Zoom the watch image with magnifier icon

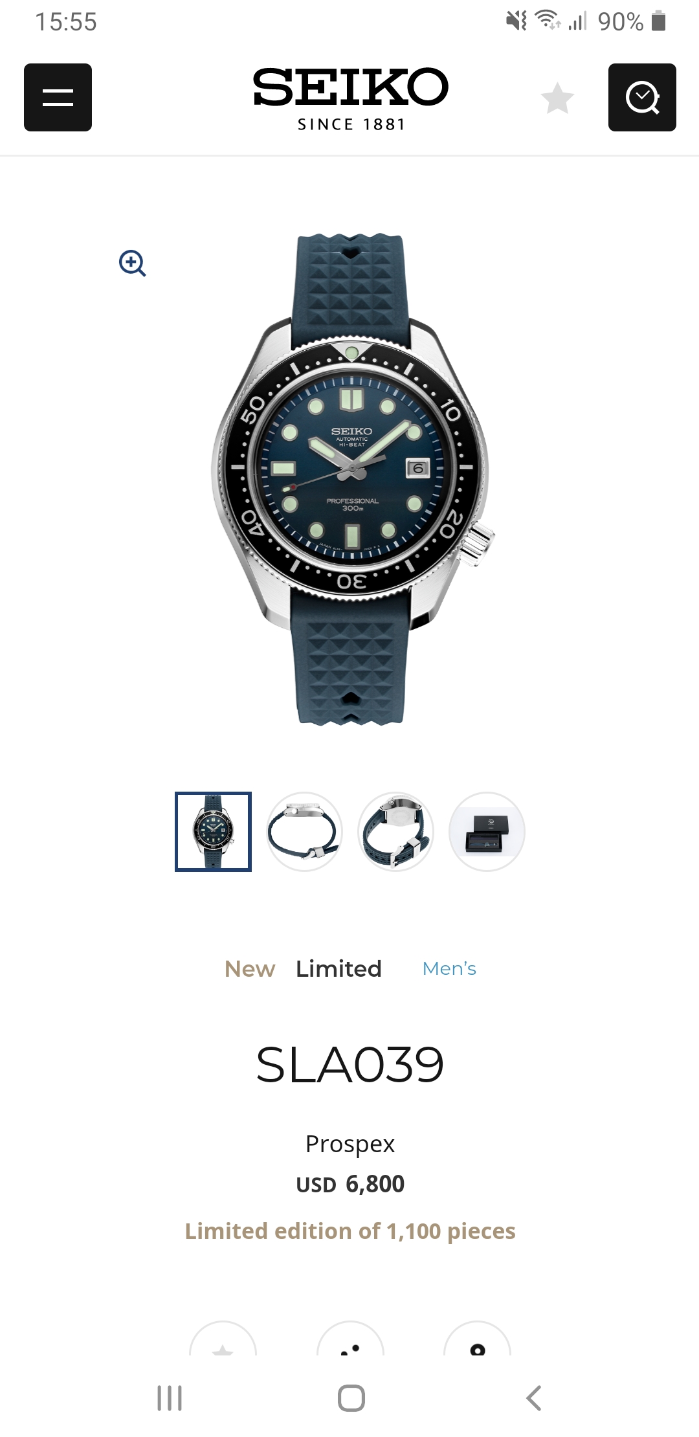(x=133, y=263)
